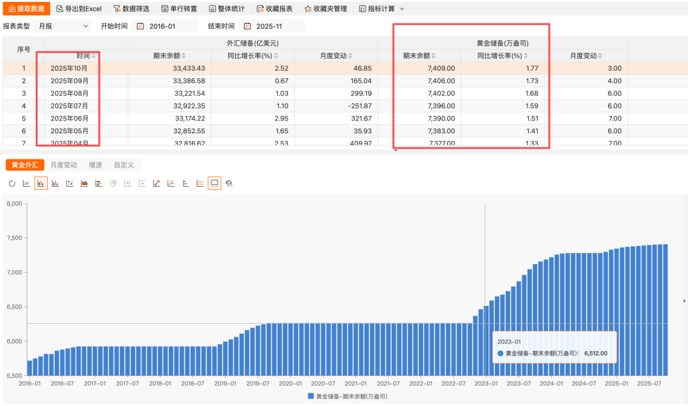Click 单行转置 transpose button
The height and width of the screenshot is (406, 688).
tap(179, 9)
